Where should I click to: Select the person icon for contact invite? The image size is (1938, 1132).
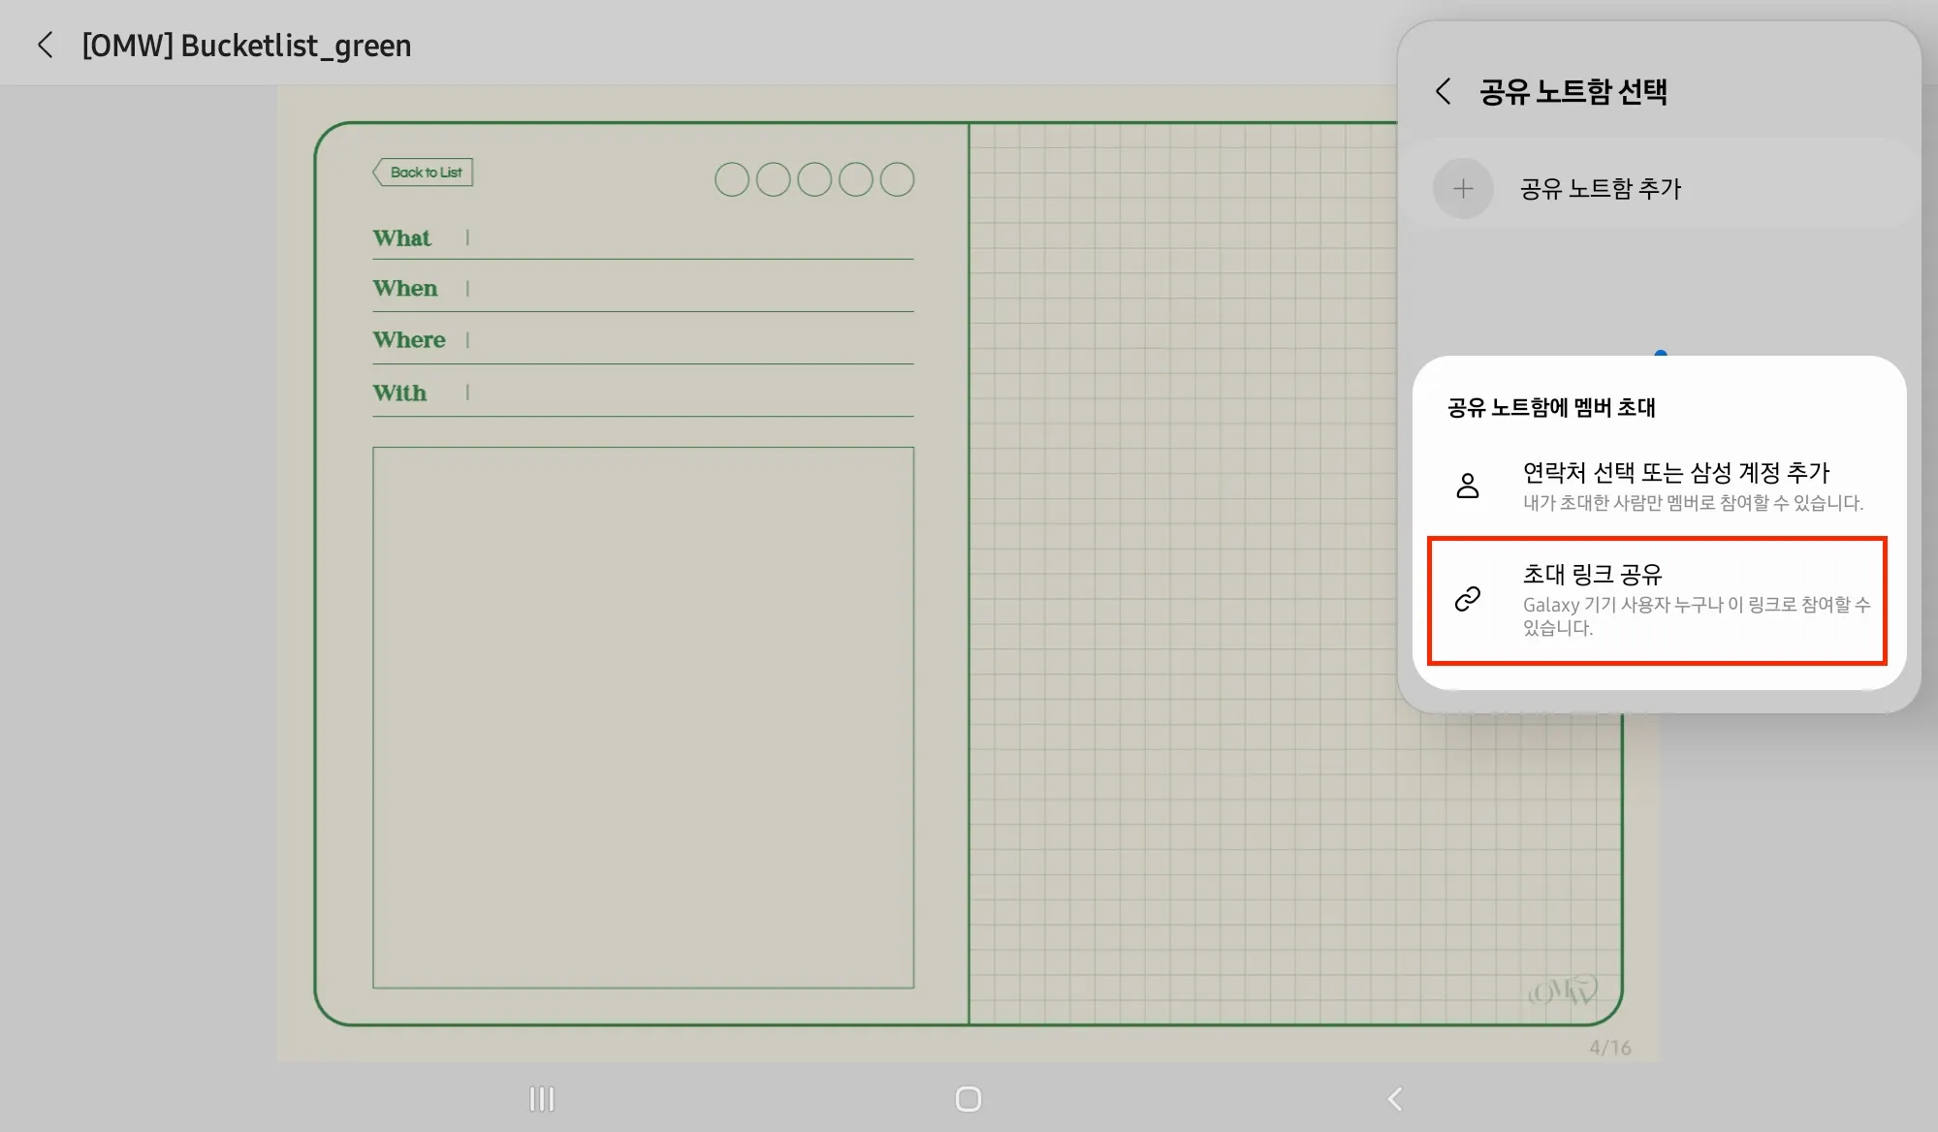1468,485
